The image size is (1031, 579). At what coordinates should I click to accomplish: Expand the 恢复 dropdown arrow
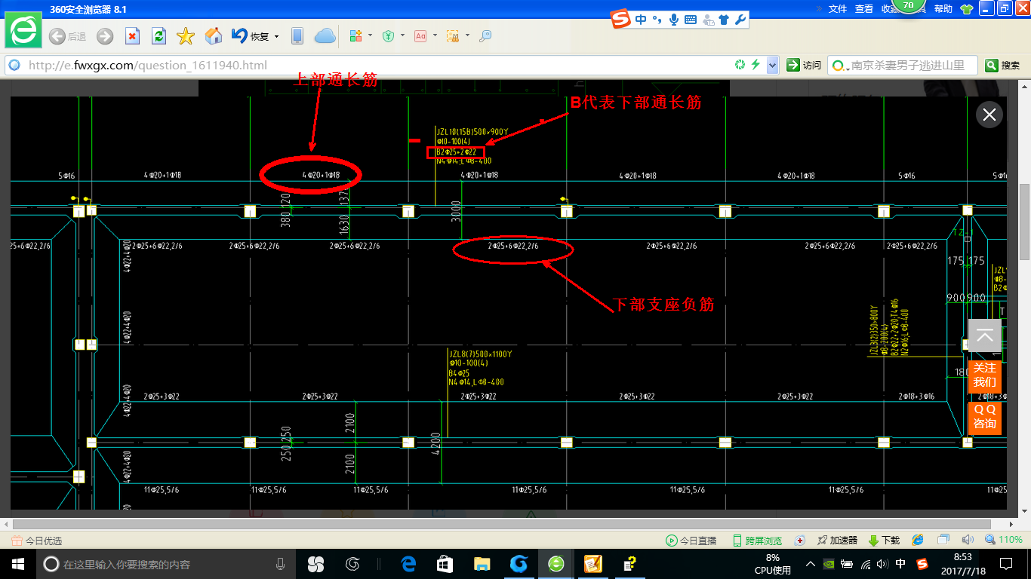coord(276,36)
